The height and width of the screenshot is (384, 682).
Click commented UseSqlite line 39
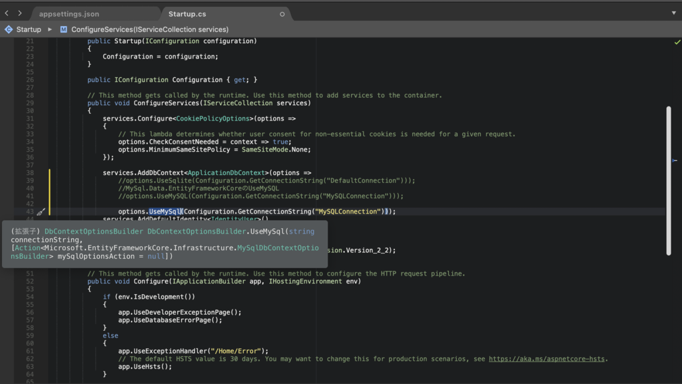(x=266, y=181)
